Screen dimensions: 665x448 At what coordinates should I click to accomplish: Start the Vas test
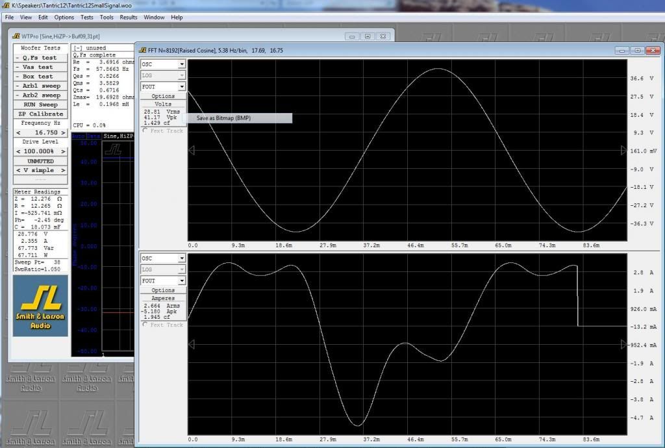pos(40,67)
